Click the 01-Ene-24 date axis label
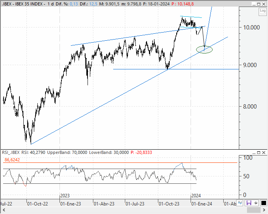Viewport: 268px width, 214px height. tap(202, 204)
